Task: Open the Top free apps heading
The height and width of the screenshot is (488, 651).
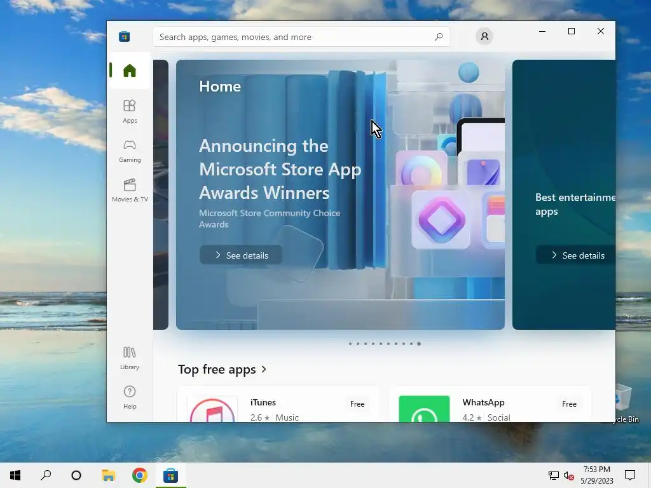Action: [217, 369]
